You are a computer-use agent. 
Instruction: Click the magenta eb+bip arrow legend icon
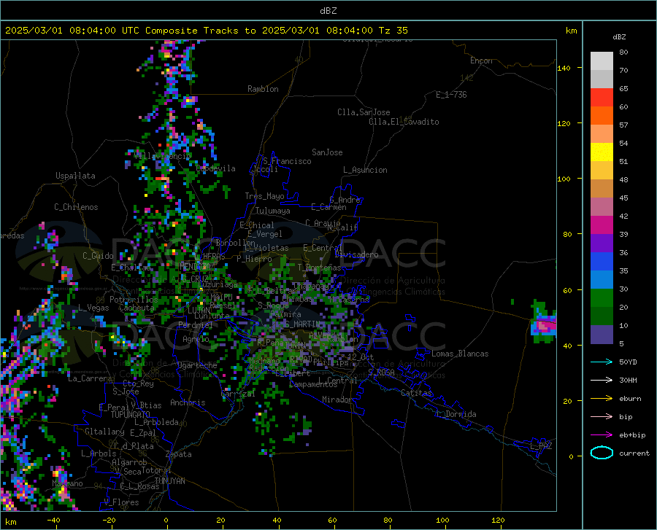coord(602,435)
